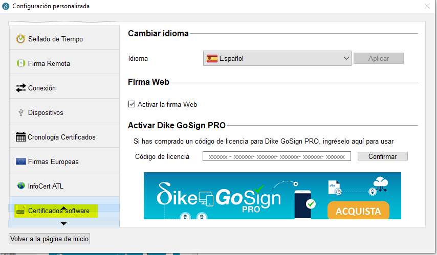Click the Idioma label text

click(x=138, y=58)
